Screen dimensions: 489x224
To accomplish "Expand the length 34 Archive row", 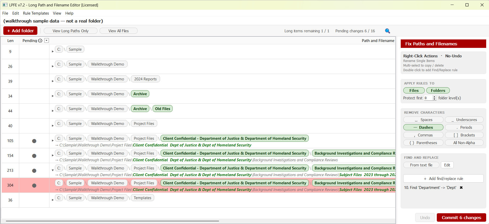I will 53,96.
